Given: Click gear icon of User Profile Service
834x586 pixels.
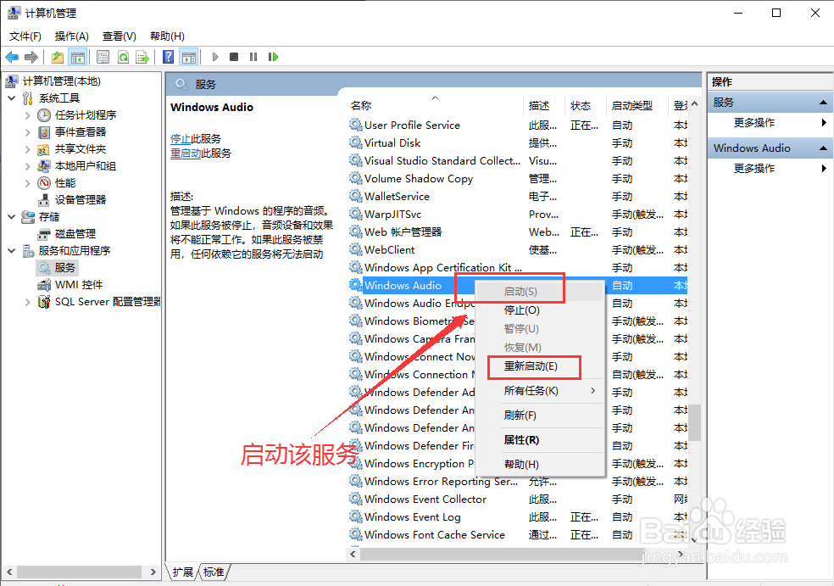Looking at the screenshot, I should 355,125.
